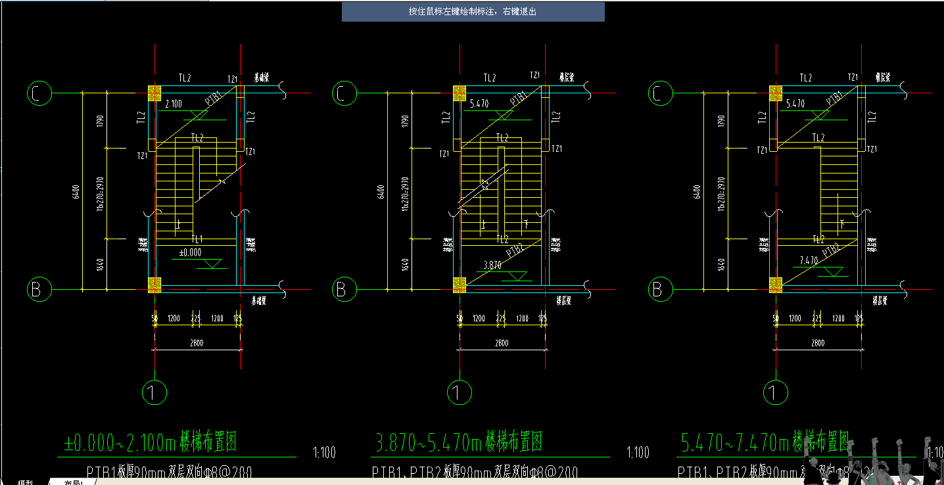Click the 1:100 scale after the ±0.000~2.100m title
944x485 pixels.
coord(325,453)
